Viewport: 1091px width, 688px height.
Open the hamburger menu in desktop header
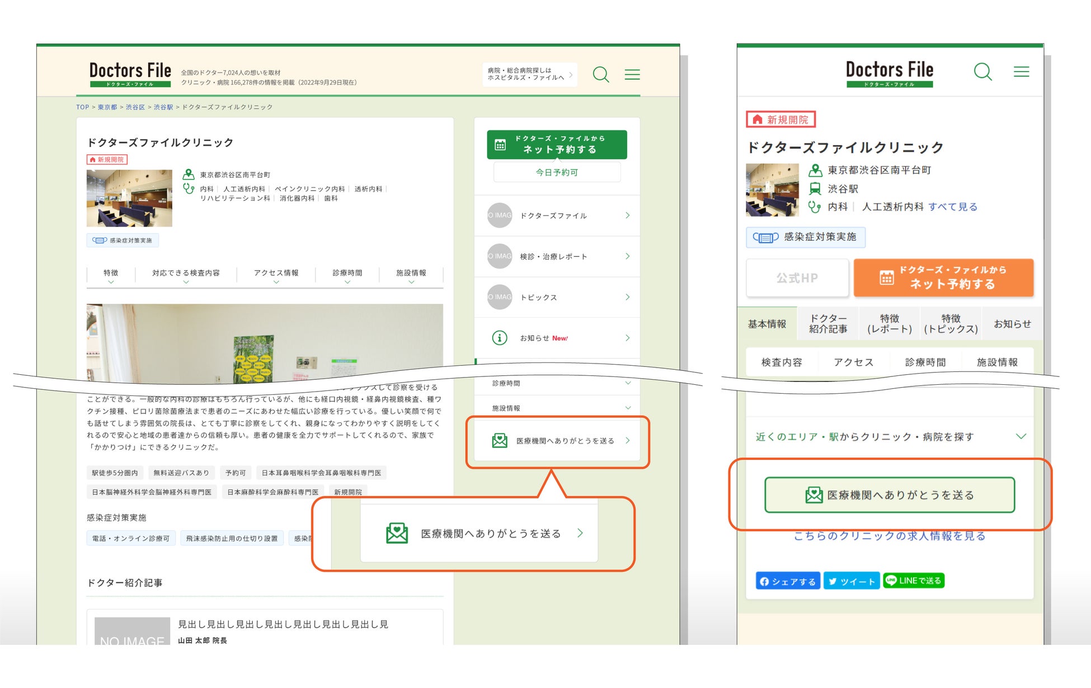pos(632,74)
